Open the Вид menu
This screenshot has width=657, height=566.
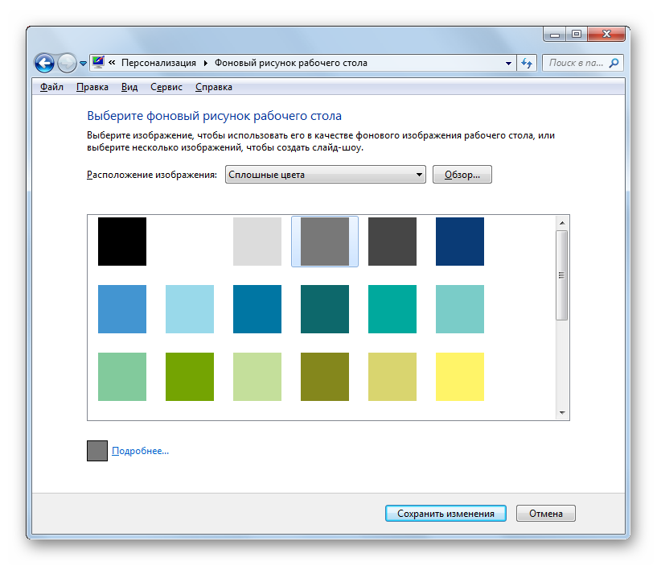(x=129, y=87)
